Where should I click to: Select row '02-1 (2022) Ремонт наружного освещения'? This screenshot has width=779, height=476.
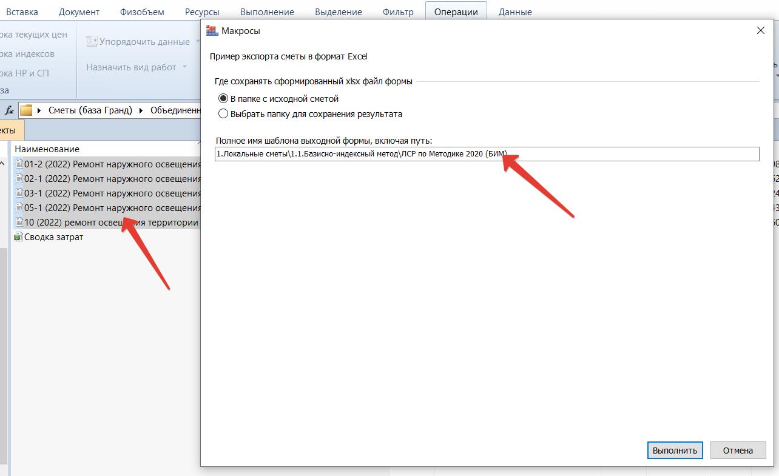107,179
